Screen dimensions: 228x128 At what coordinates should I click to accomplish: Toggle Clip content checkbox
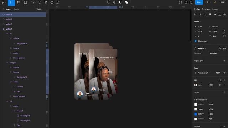coord(196,41)
